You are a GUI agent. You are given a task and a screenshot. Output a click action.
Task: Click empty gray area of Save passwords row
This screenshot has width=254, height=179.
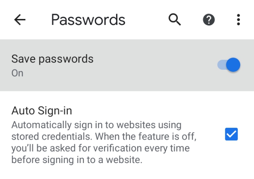pos(154,65)
